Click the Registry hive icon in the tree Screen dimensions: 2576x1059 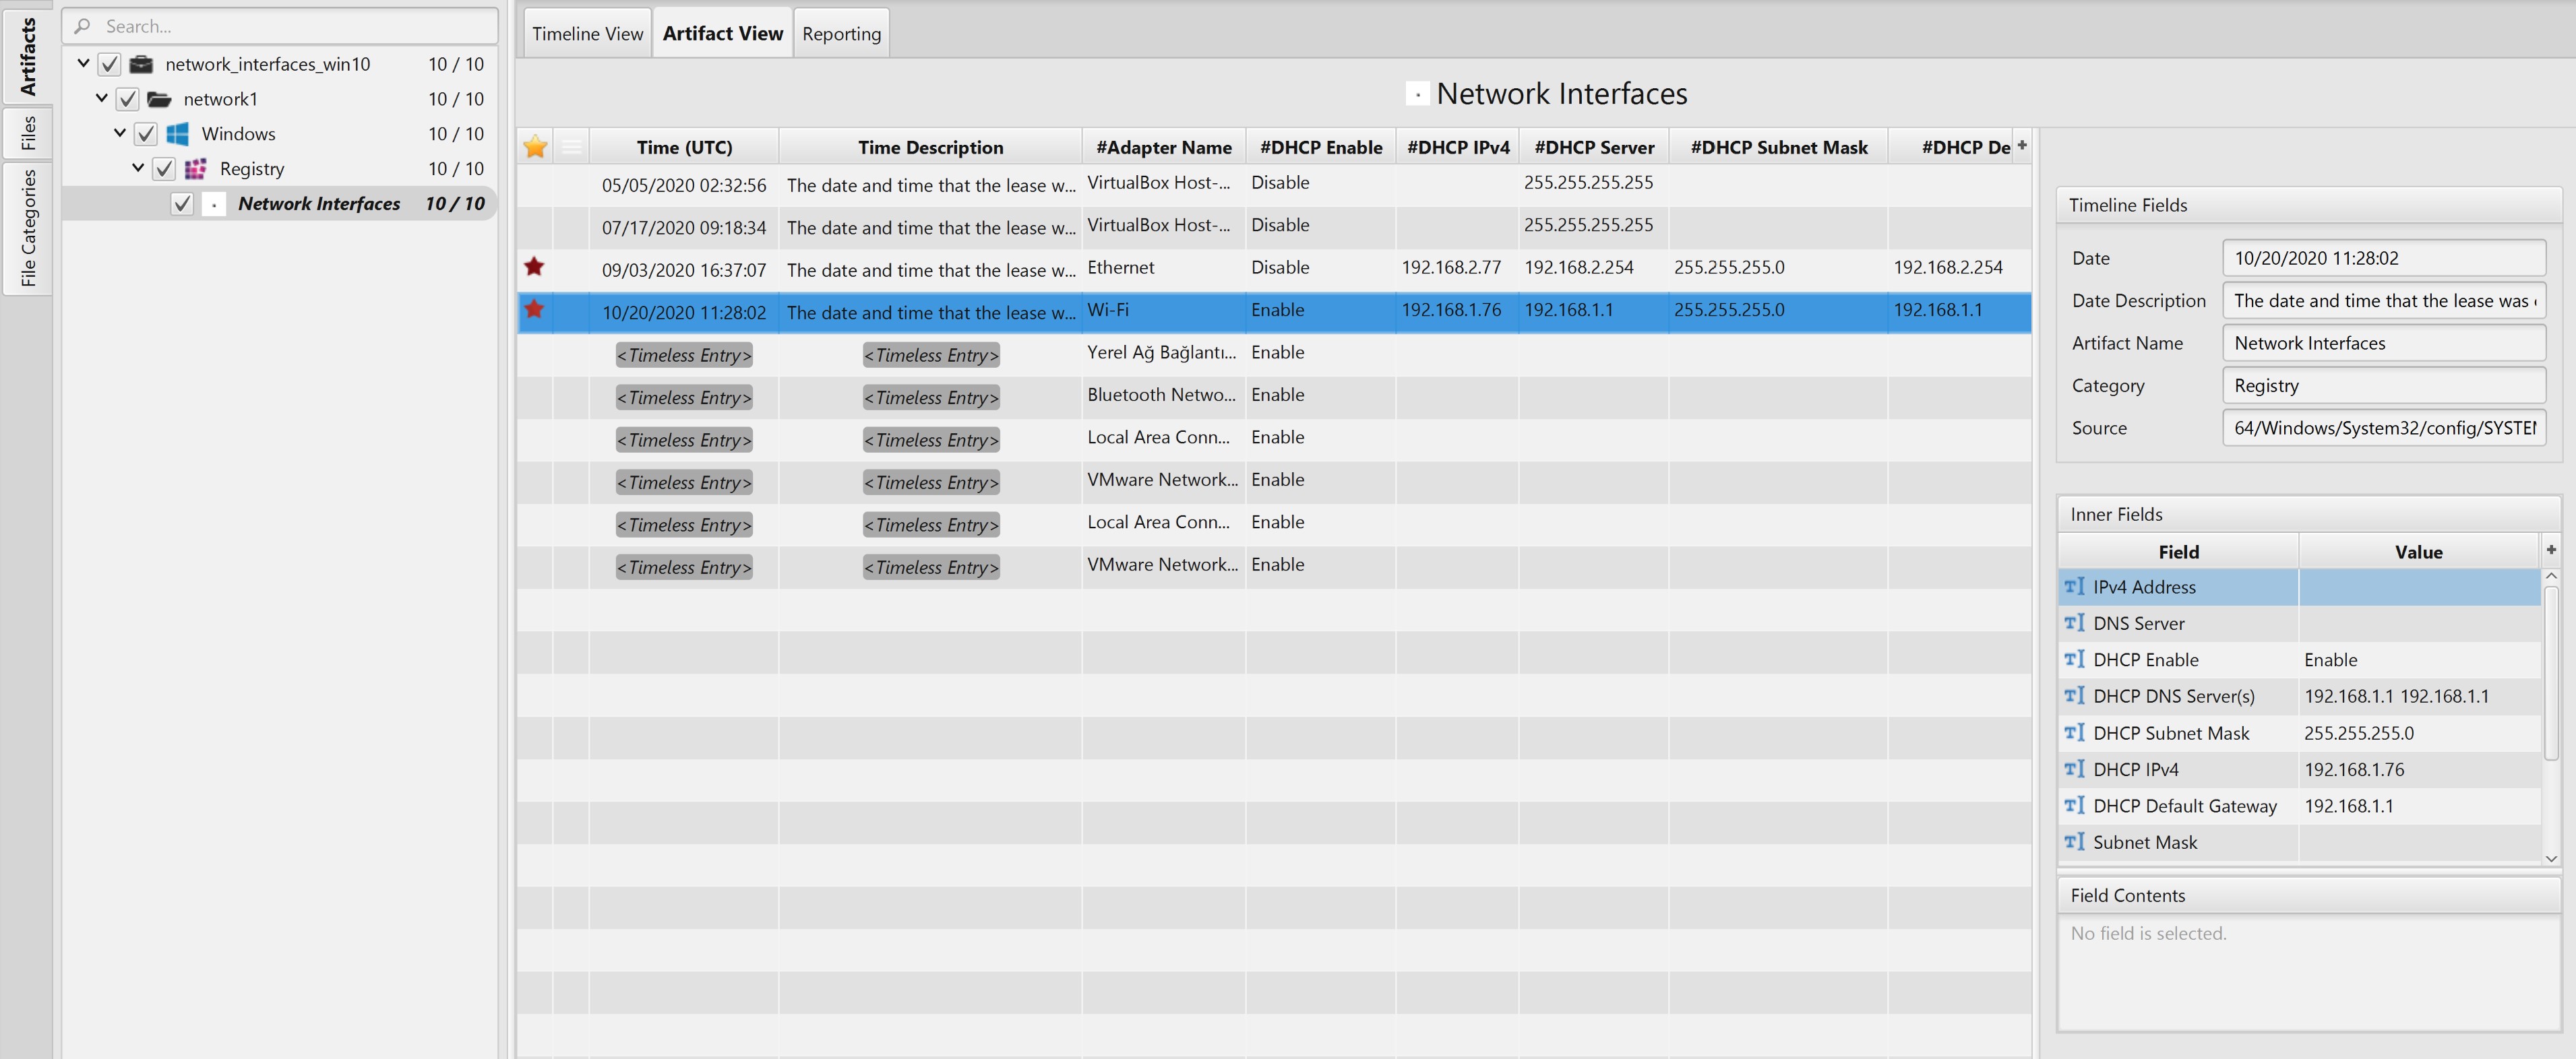pyautogui.click(x=197, y=168)
